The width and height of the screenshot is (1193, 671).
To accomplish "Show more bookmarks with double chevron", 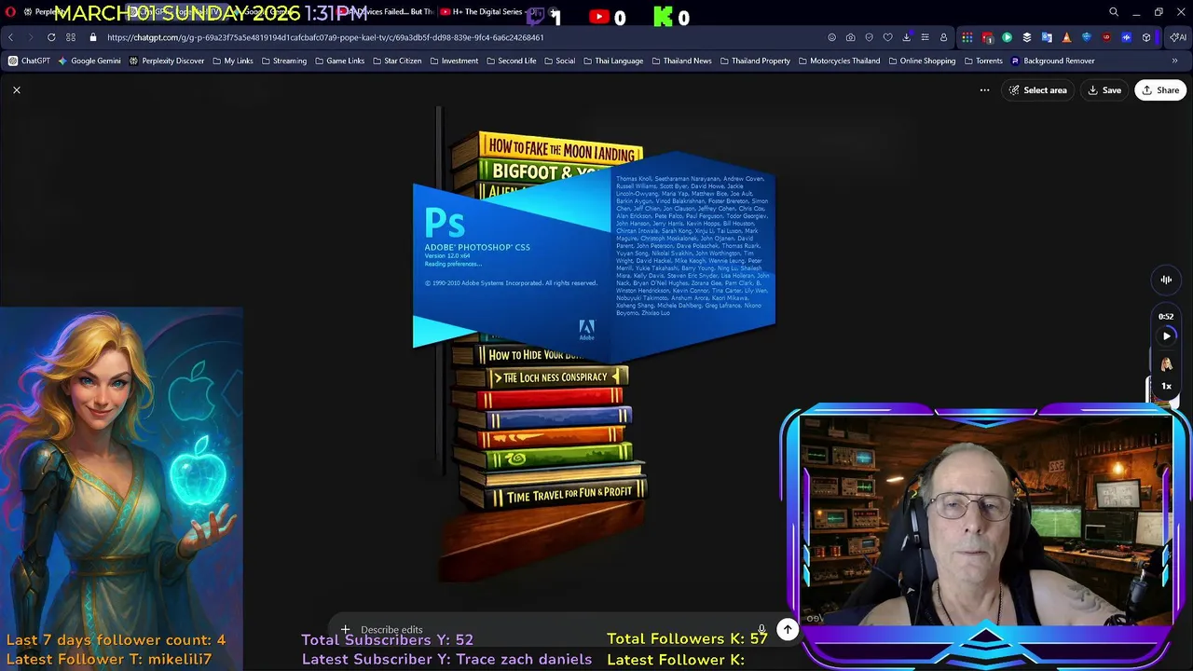I will pyautogui.click(x=1174, y=61).
